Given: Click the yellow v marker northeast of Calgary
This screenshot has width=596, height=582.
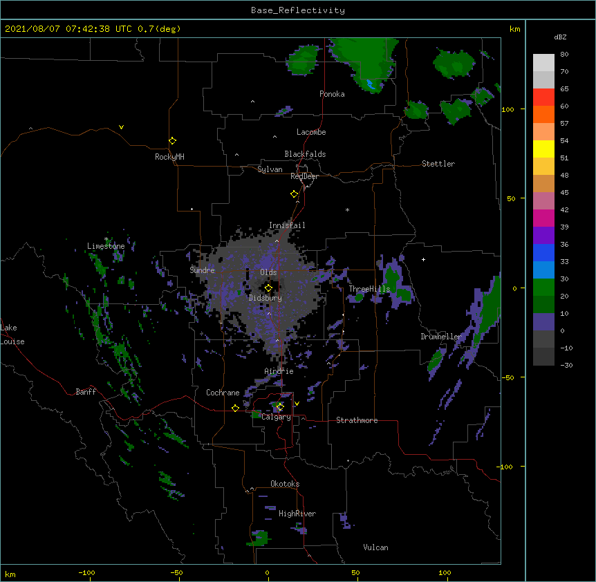Looking at the screenshot, I should [x=297, y=404].
